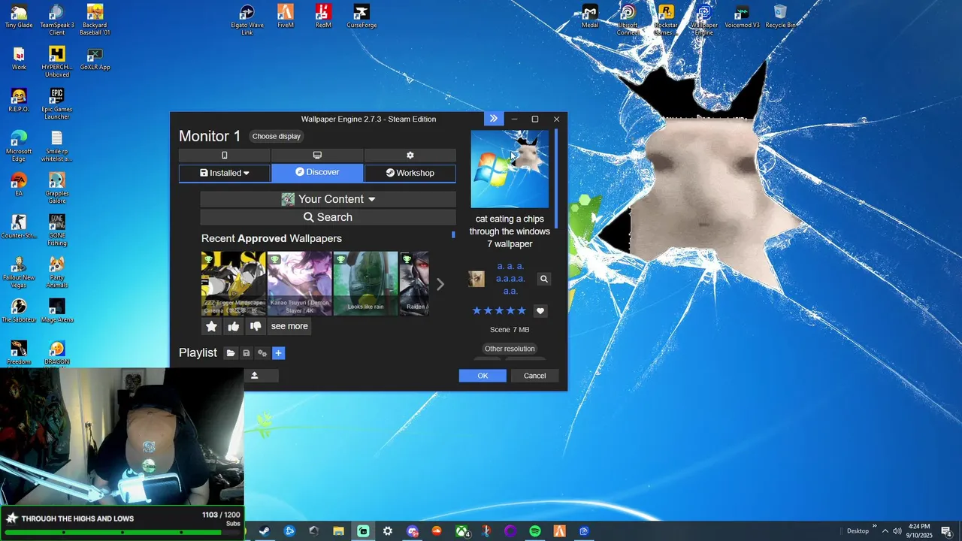Show hidden system tray icons chevron
This screenshot has width=962, height=541.
tap(885, 531)
